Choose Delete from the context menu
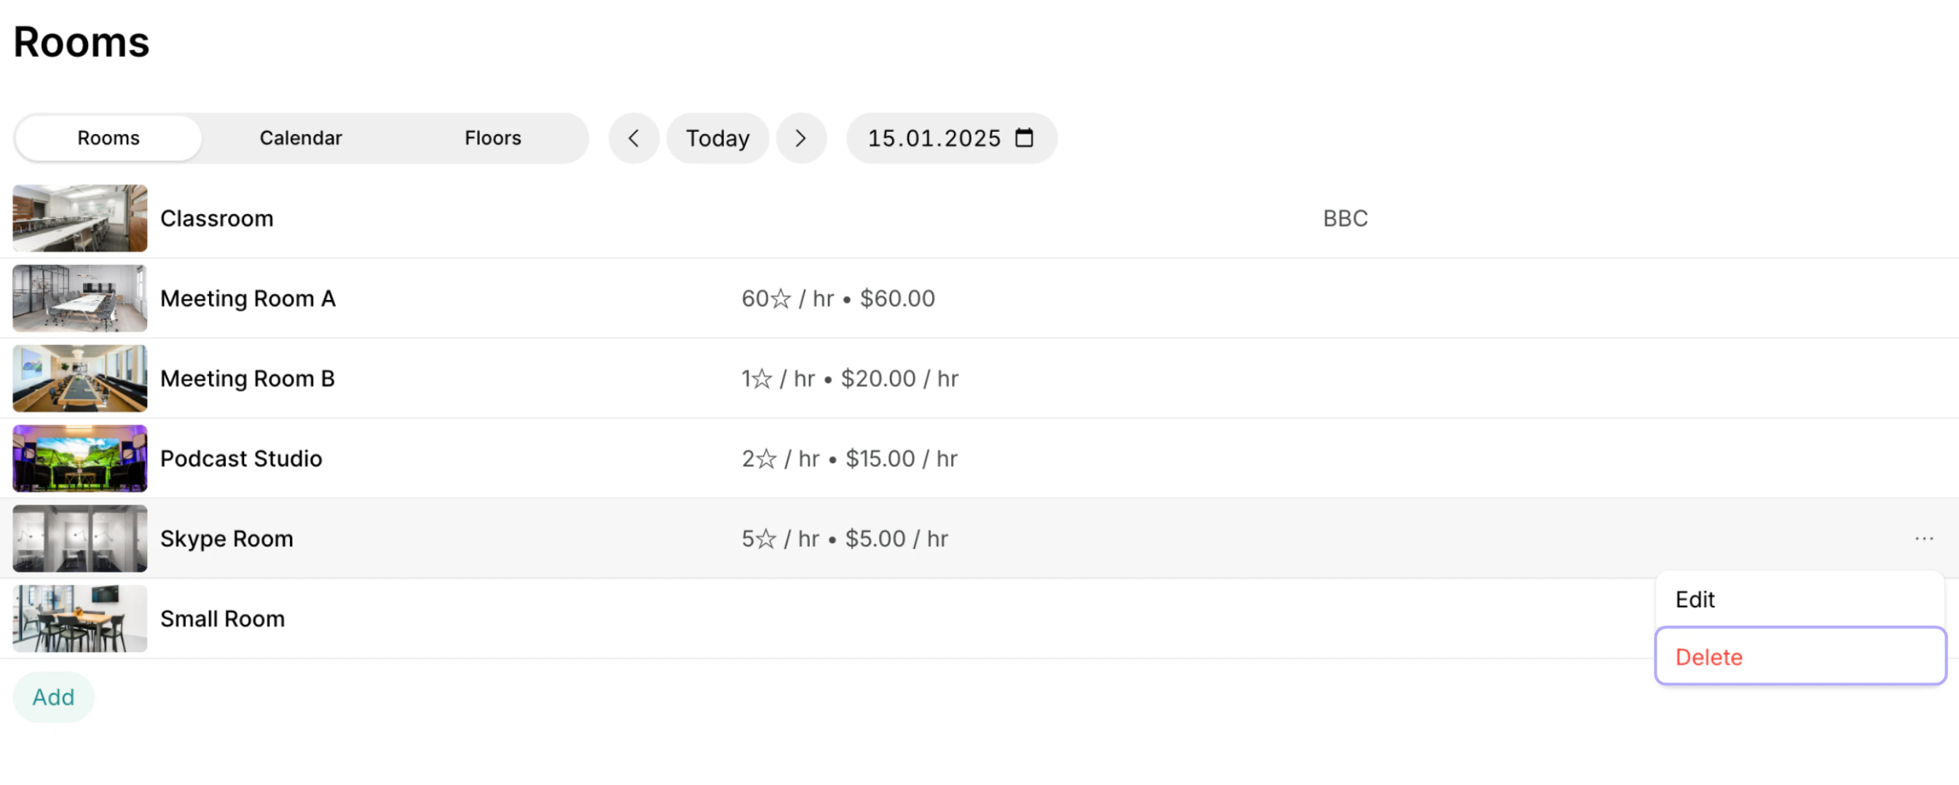This screenshot has height=785, width=1959. click(1800, 656)
